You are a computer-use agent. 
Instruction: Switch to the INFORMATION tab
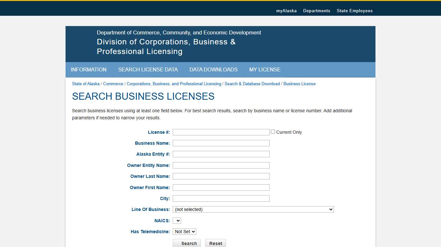89,70
